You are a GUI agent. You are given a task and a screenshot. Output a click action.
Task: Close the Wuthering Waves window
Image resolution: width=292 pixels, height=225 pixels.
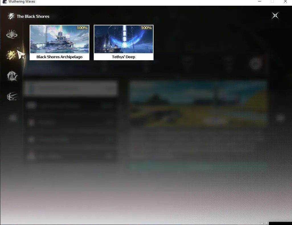(x=285, y=1)
